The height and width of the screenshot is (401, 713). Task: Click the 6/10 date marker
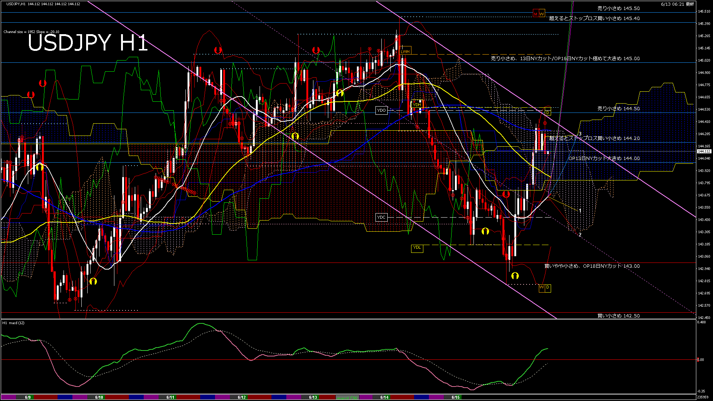99,397
